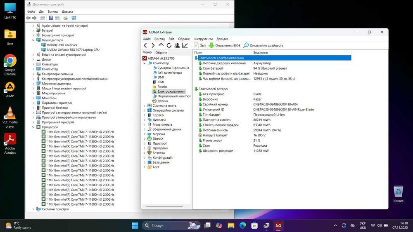Collapse the Комп'ютер tree node
This screenshot has height=232, width=413.
point(144,63)
